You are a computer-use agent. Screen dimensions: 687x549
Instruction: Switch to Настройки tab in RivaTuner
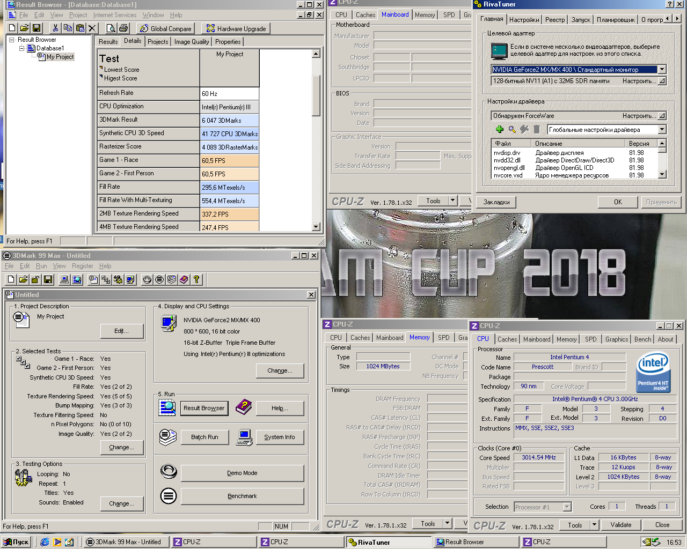[x=524, y=20]
